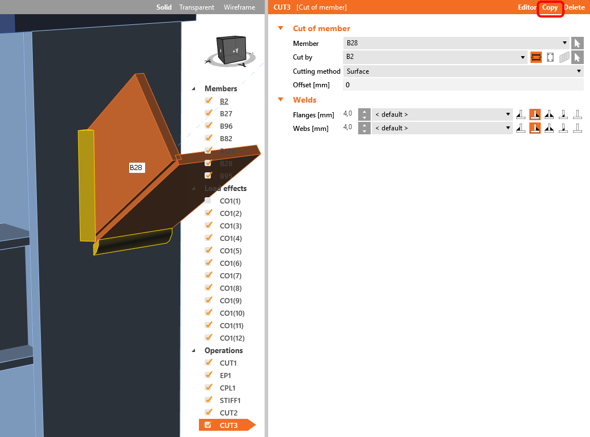
Task: Click the pick-member cursor icon beside the Member field
Action: tap(577, 43)
